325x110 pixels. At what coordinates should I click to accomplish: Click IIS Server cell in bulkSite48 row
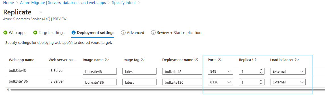[56, 71]
